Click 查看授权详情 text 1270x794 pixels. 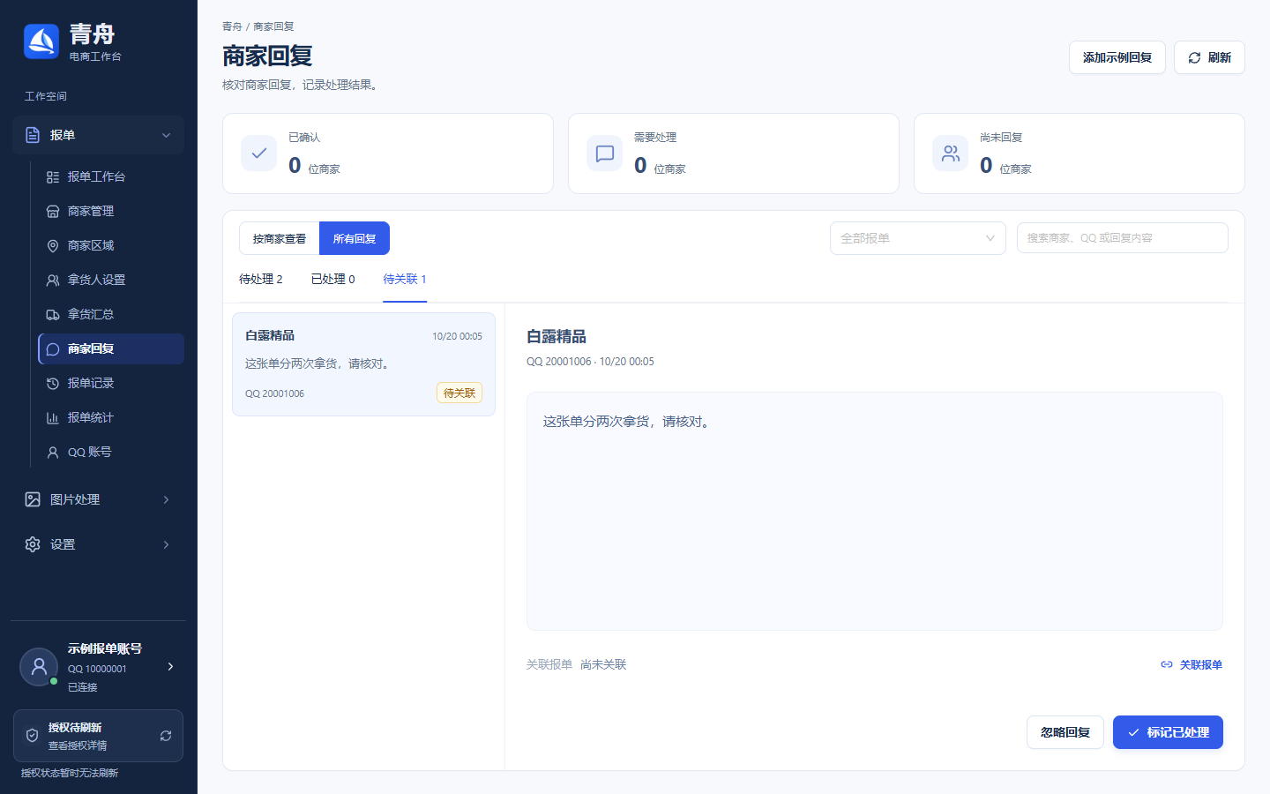click(x=78, y=745)
